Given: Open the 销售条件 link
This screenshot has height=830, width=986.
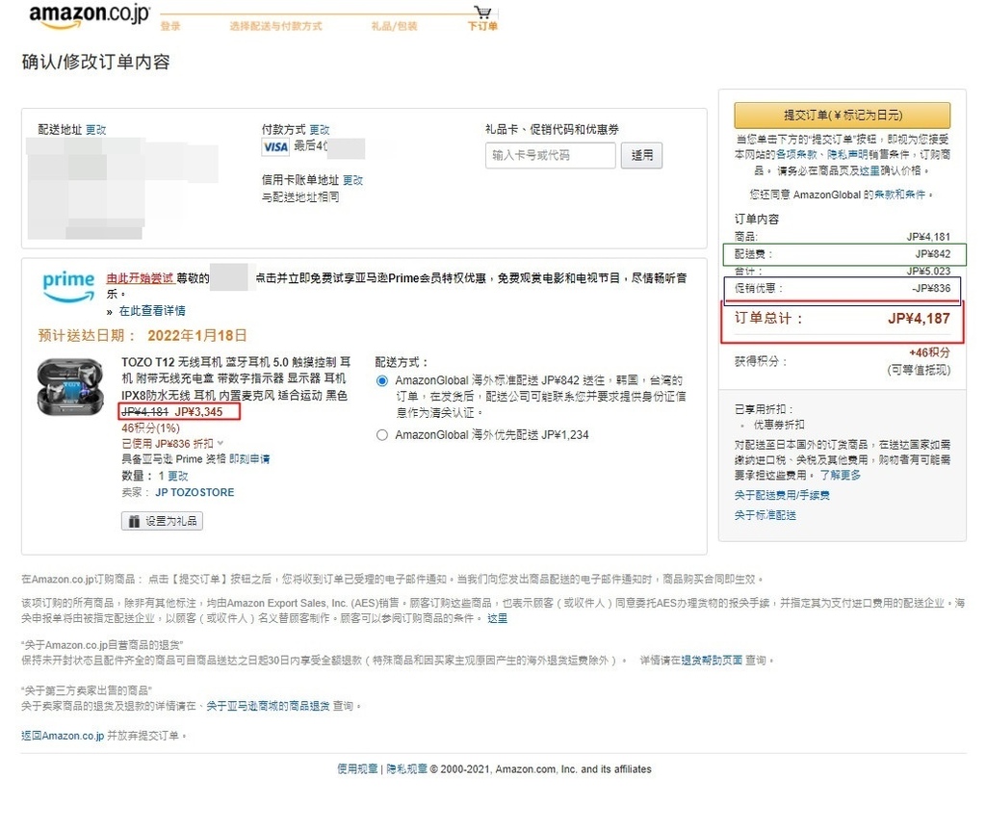Looking at the screenshot, I should [x=889, y=154].
